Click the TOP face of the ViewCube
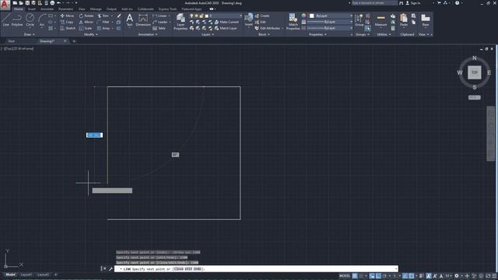498x280 pixels. pyautogui.click(x=474, y=72)
